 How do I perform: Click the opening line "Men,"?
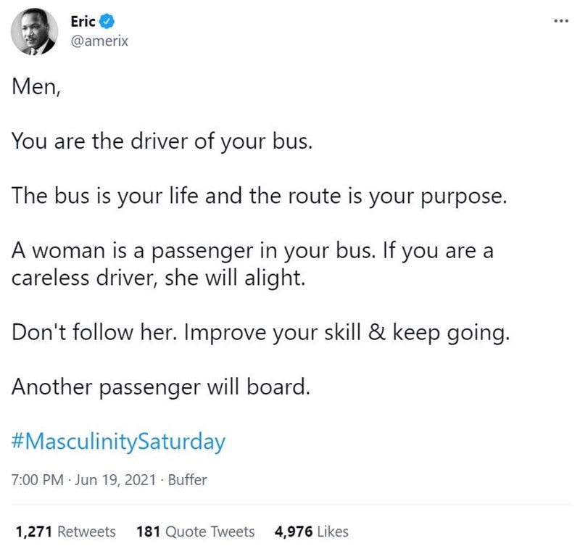[x=36, y=87]
